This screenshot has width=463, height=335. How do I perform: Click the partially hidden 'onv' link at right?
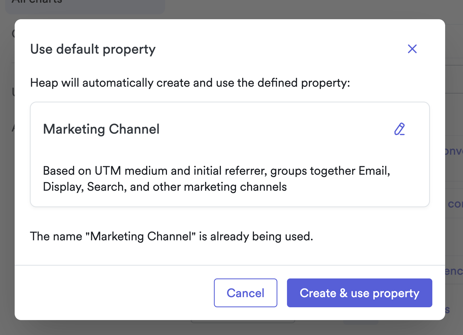[454, 151]
